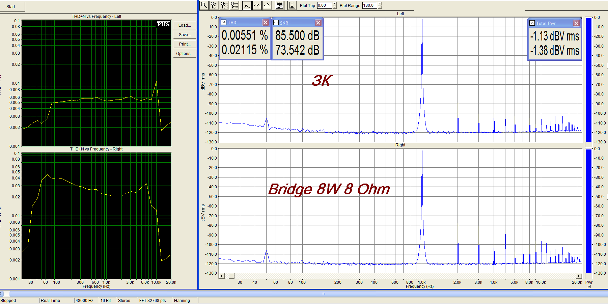Switch to bar graph plot style
This screenshot has width=608, height=304.
(267, 5)
